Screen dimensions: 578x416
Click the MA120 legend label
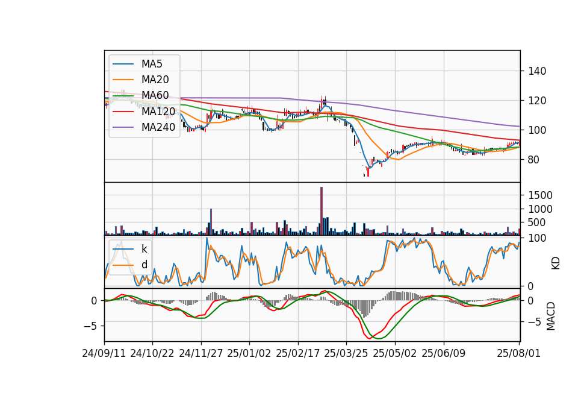point(158,111)
